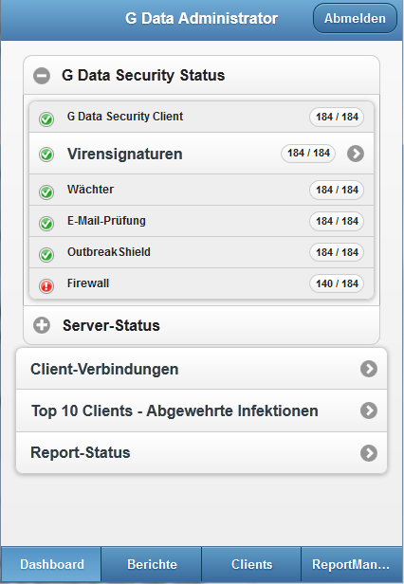
Task: Click green check icon beside G Data Security Client
Action: 46,119
